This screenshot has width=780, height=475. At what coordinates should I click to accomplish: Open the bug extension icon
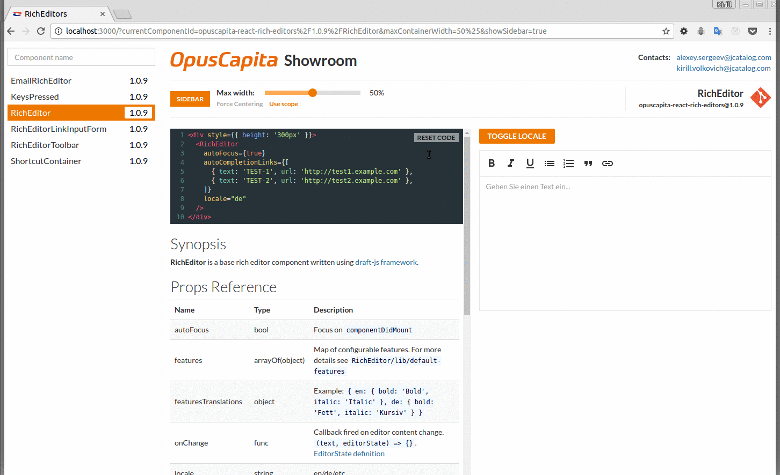(701, 31)
